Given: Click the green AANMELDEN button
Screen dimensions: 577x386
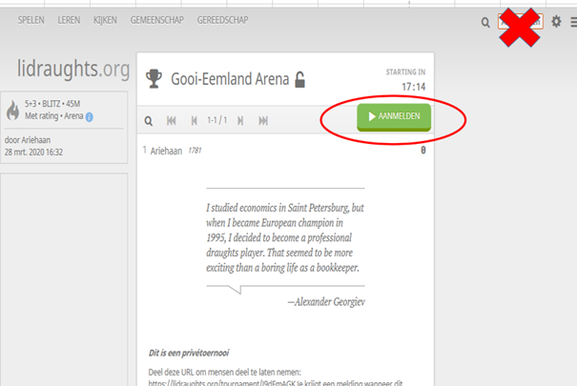Looking at the screenshot, I should click(x=394, y=117).
